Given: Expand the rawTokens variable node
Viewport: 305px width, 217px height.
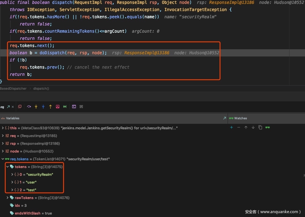Looking at the screenshot, I should pos(7,198).
